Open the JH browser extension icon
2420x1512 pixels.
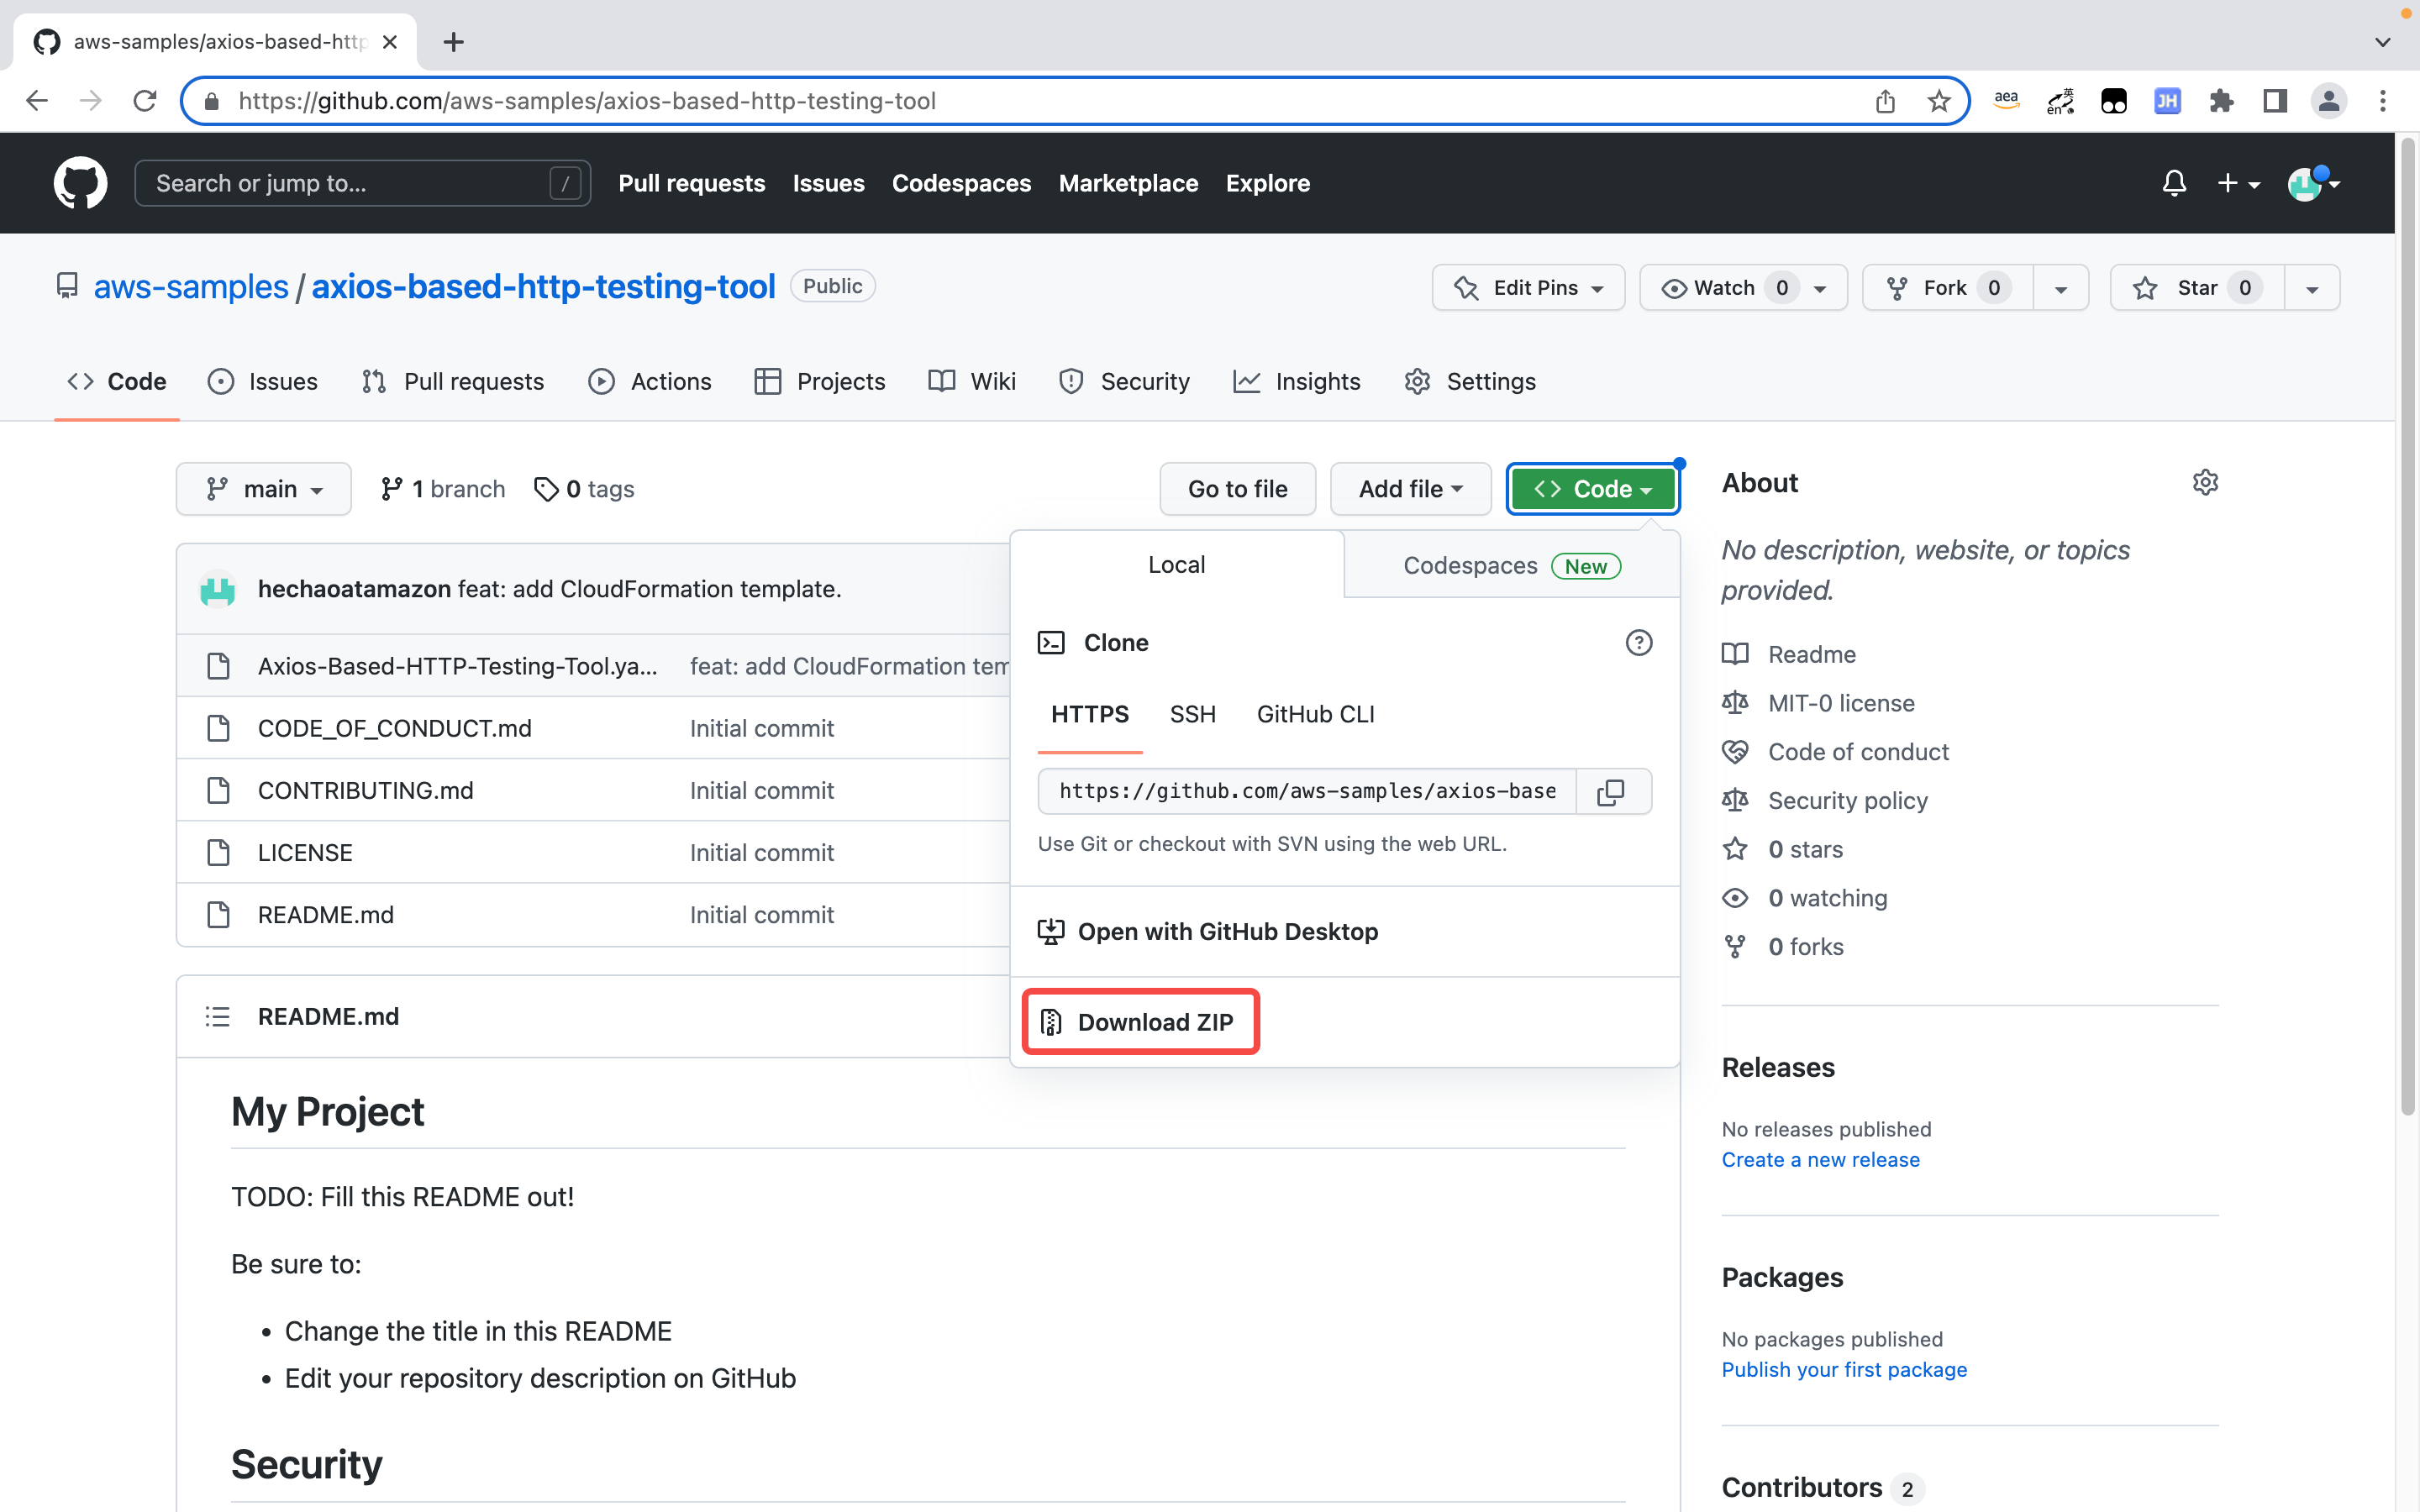tap(2167, 101)
